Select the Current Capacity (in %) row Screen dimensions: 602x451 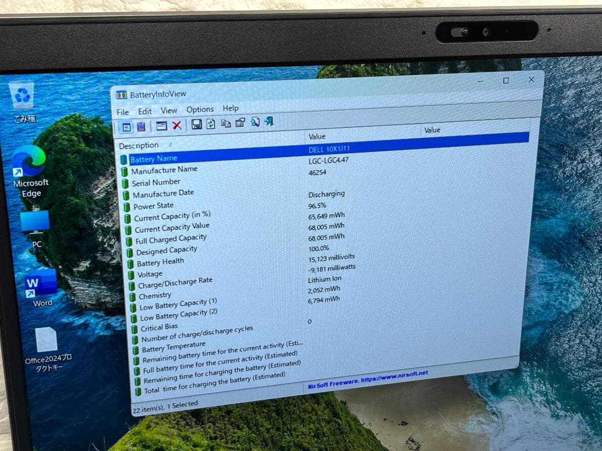[x=172, y=216]
